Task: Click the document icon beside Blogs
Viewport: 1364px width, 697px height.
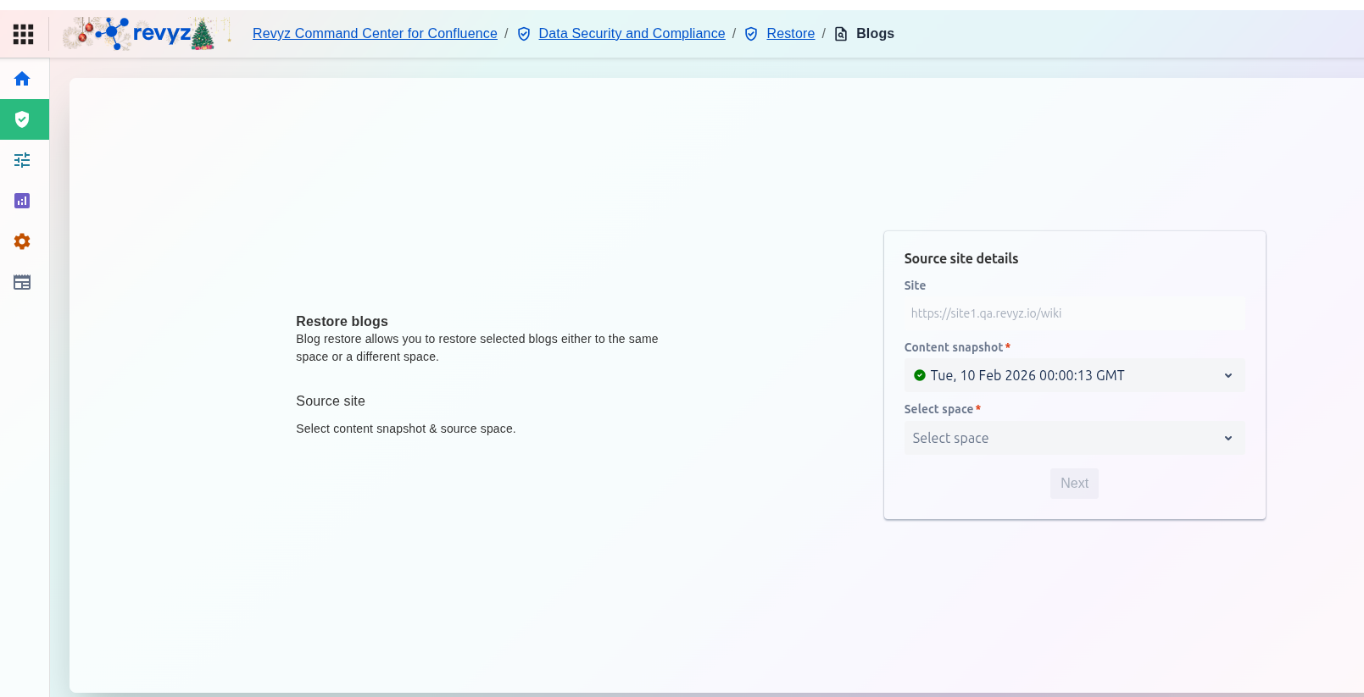Action: [x=841, y=34]
